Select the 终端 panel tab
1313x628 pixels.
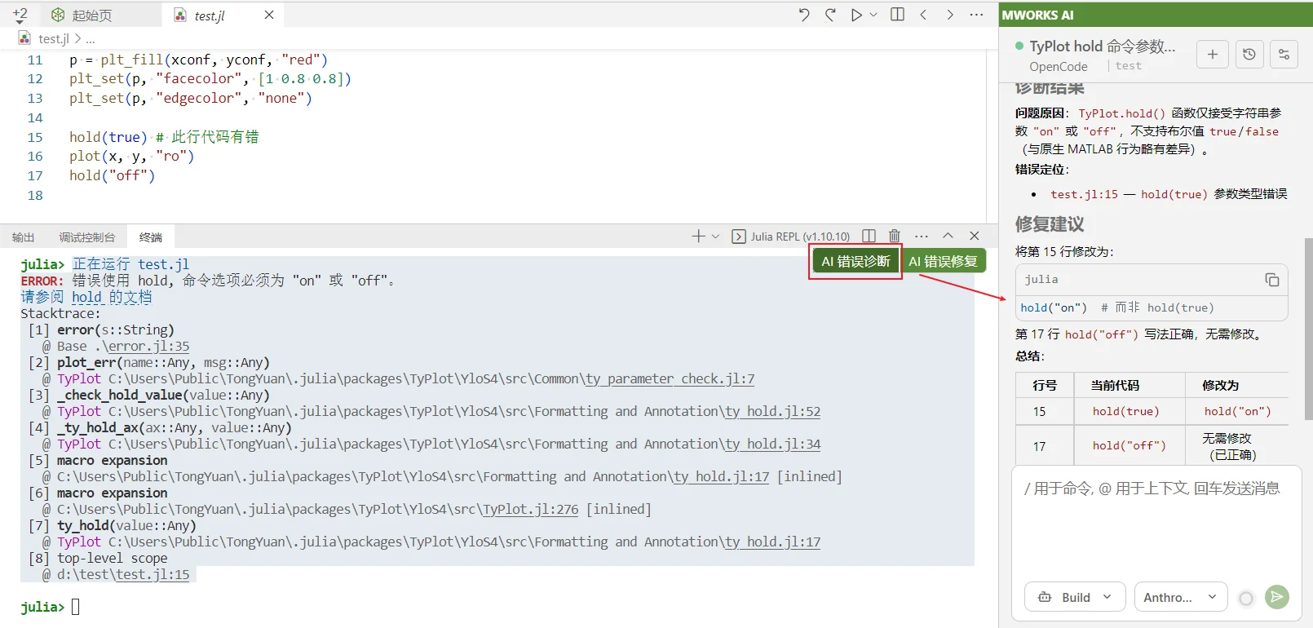point(151,237)
